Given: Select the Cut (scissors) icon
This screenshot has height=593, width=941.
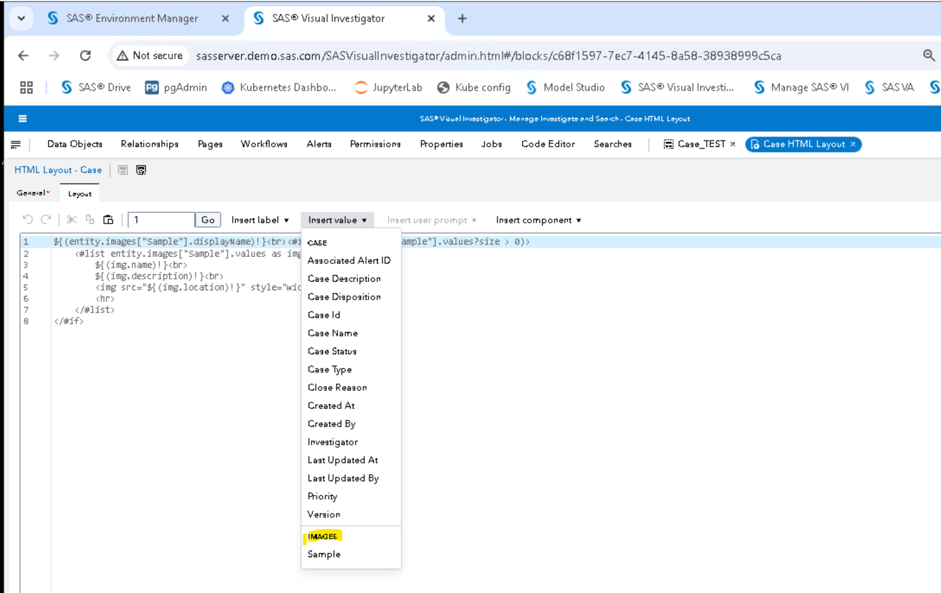Looking at the screenshot, I should coord(70,219).
